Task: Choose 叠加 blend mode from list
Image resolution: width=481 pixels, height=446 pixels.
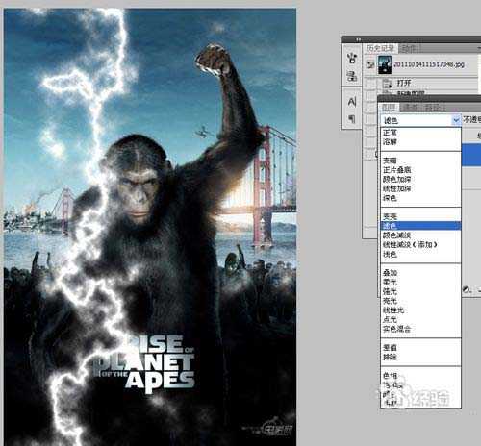Action: (390, 273)
